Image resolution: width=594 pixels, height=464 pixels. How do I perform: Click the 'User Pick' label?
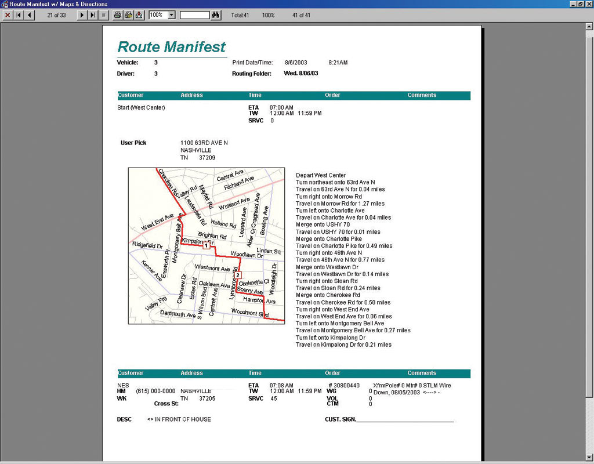click(133, 143)
